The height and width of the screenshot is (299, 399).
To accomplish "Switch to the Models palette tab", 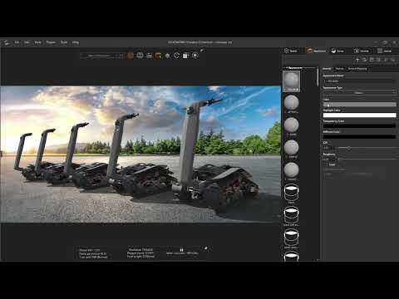I will [291, 51].
